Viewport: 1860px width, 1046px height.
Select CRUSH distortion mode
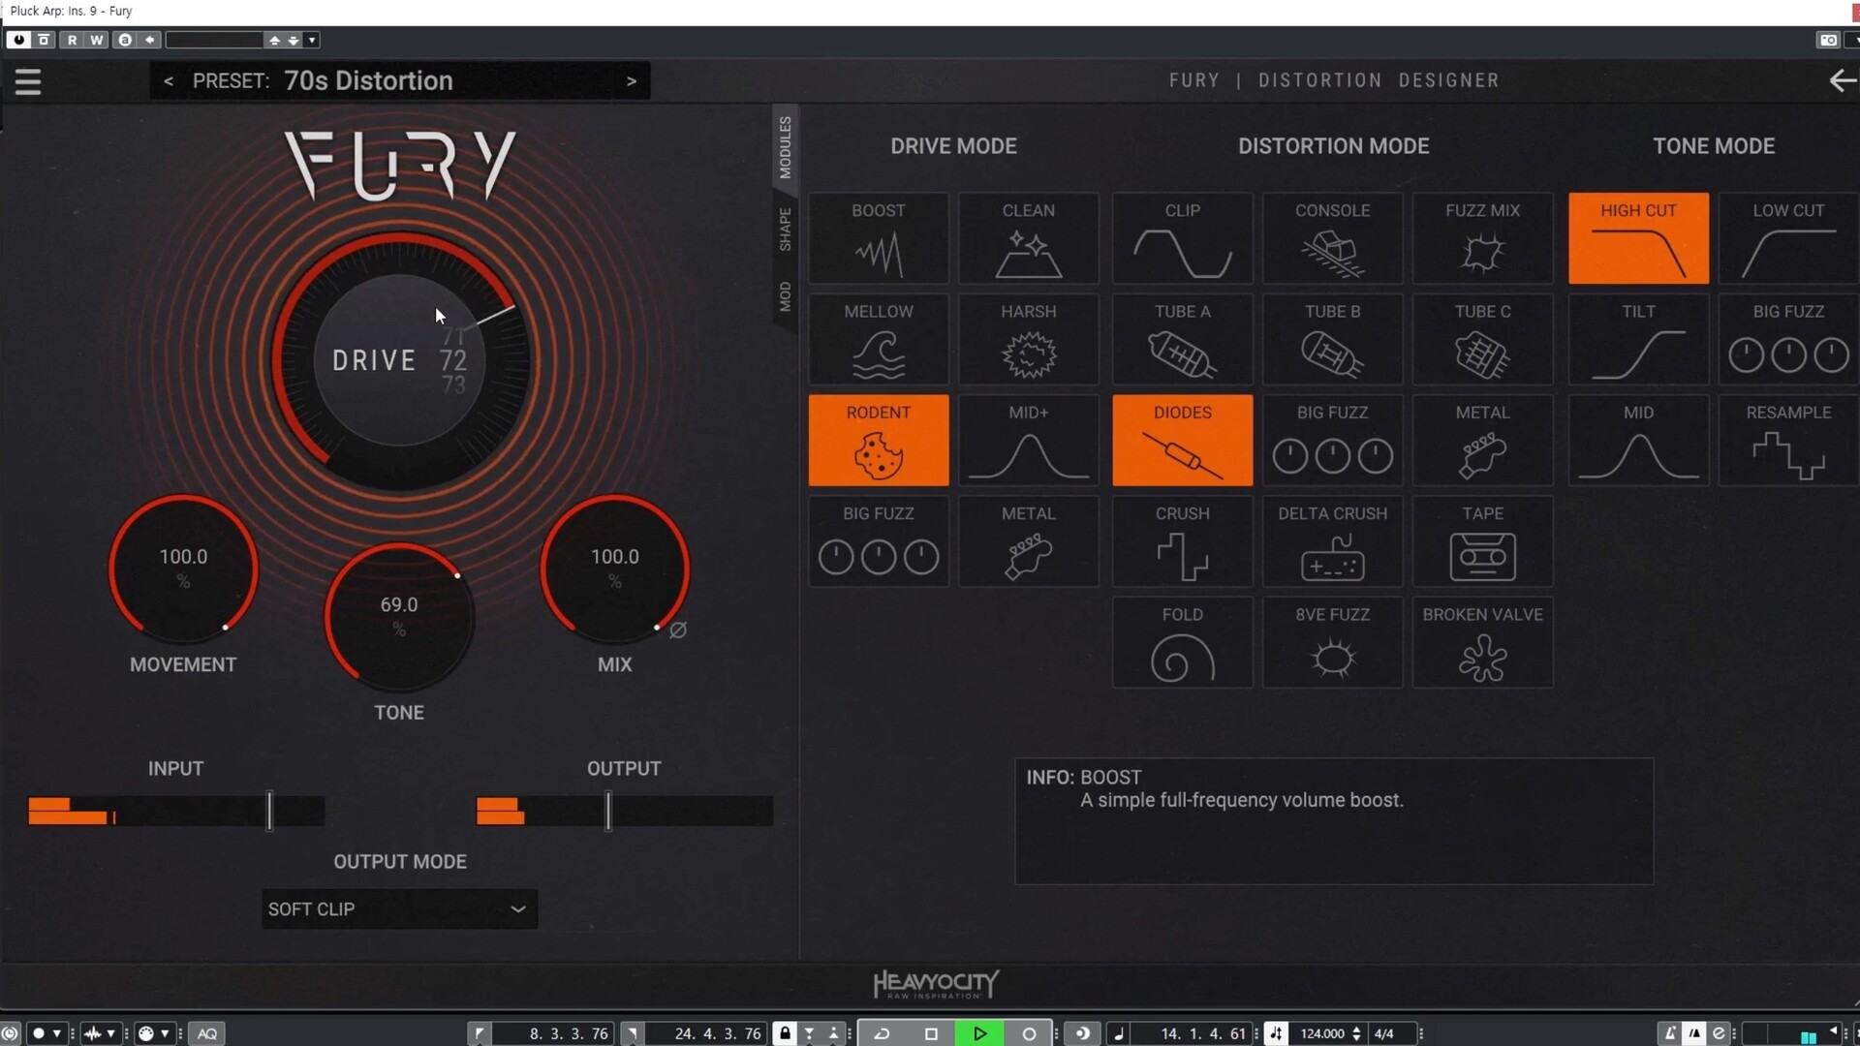click(1182, 541)
